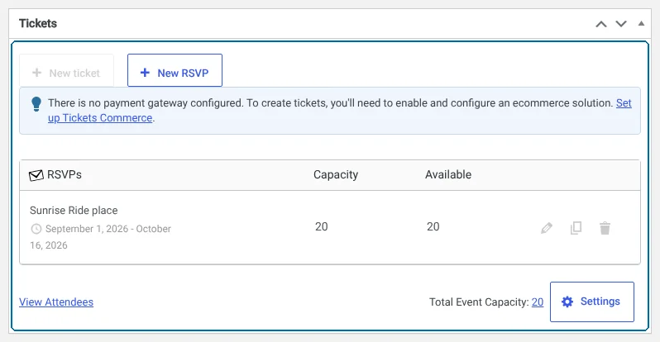Viewport: 660px width, 342px height.
Task: Select the Sunrise Ride place name
Action: coord(74,211)
